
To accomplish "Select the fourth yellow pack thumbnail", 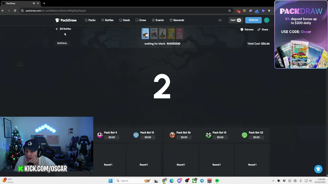I will [x=171, y=33].
